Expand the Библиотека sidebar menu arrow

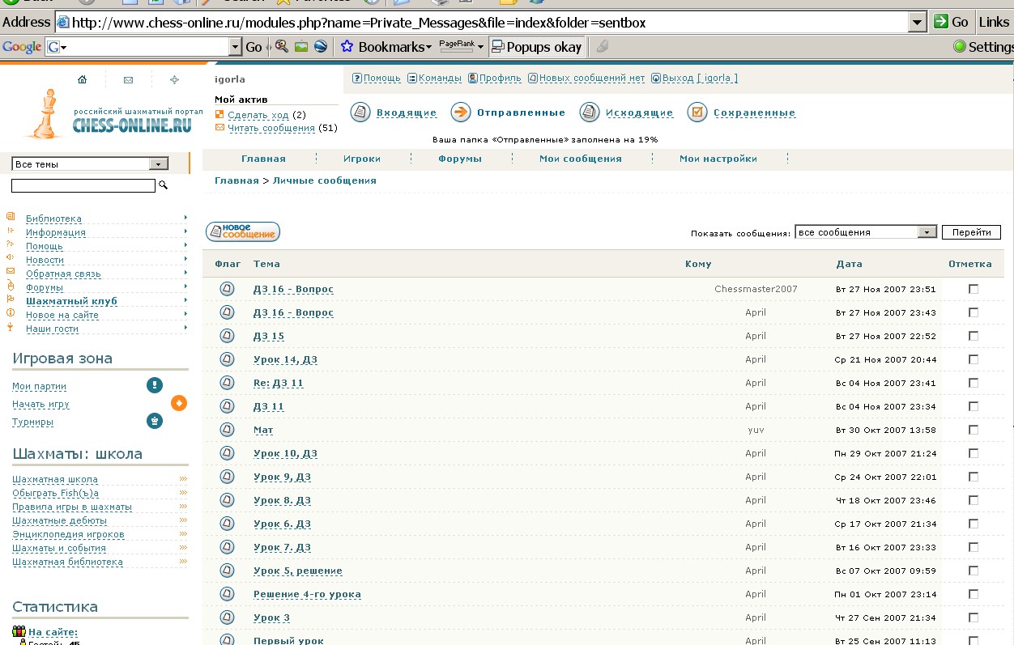(185, 218)
